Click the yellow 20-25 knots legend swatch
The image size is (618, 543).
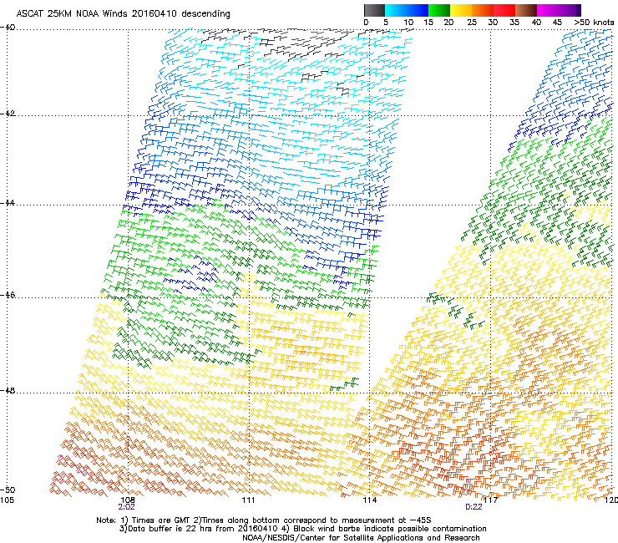click(461, 10)
